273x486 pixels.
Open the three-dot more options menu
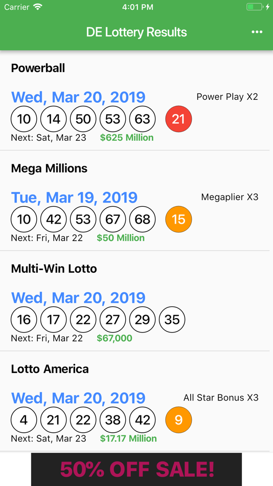tap(257, 32)
